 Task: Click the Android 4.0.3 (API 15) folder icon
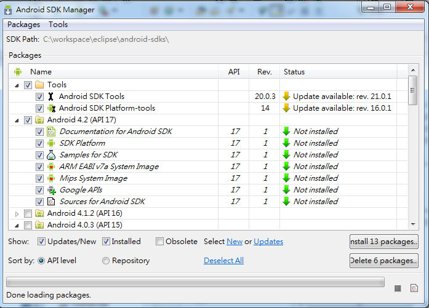click(39, 225)
